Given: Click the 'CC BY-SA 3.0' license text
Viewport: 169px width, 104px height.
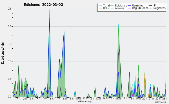Looking at the screenshot, I should 160,102.
